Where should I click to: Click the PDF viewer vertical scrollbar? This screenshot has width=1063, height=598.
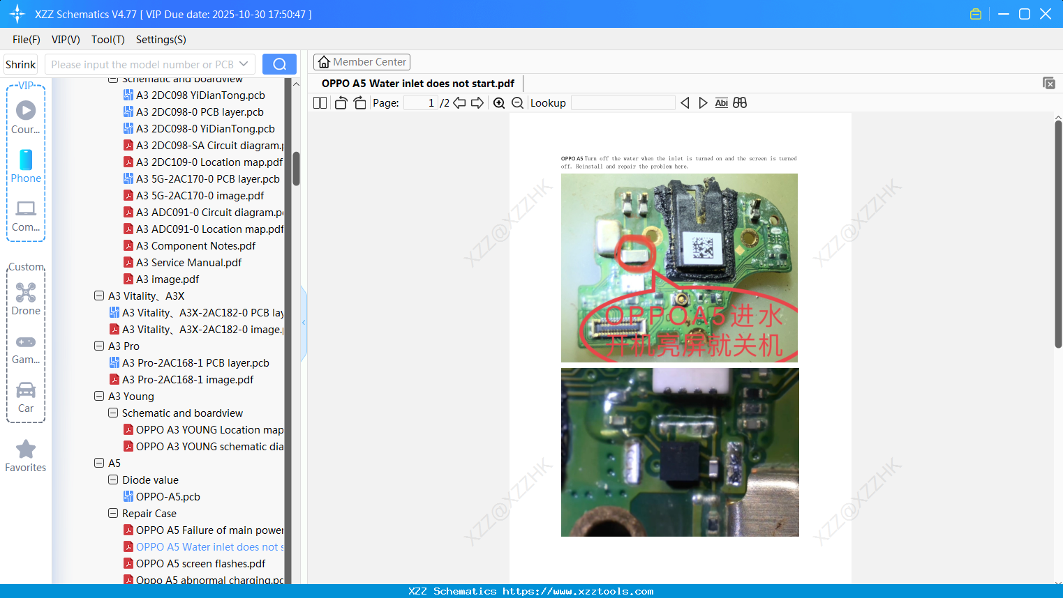click(1058, 234)
